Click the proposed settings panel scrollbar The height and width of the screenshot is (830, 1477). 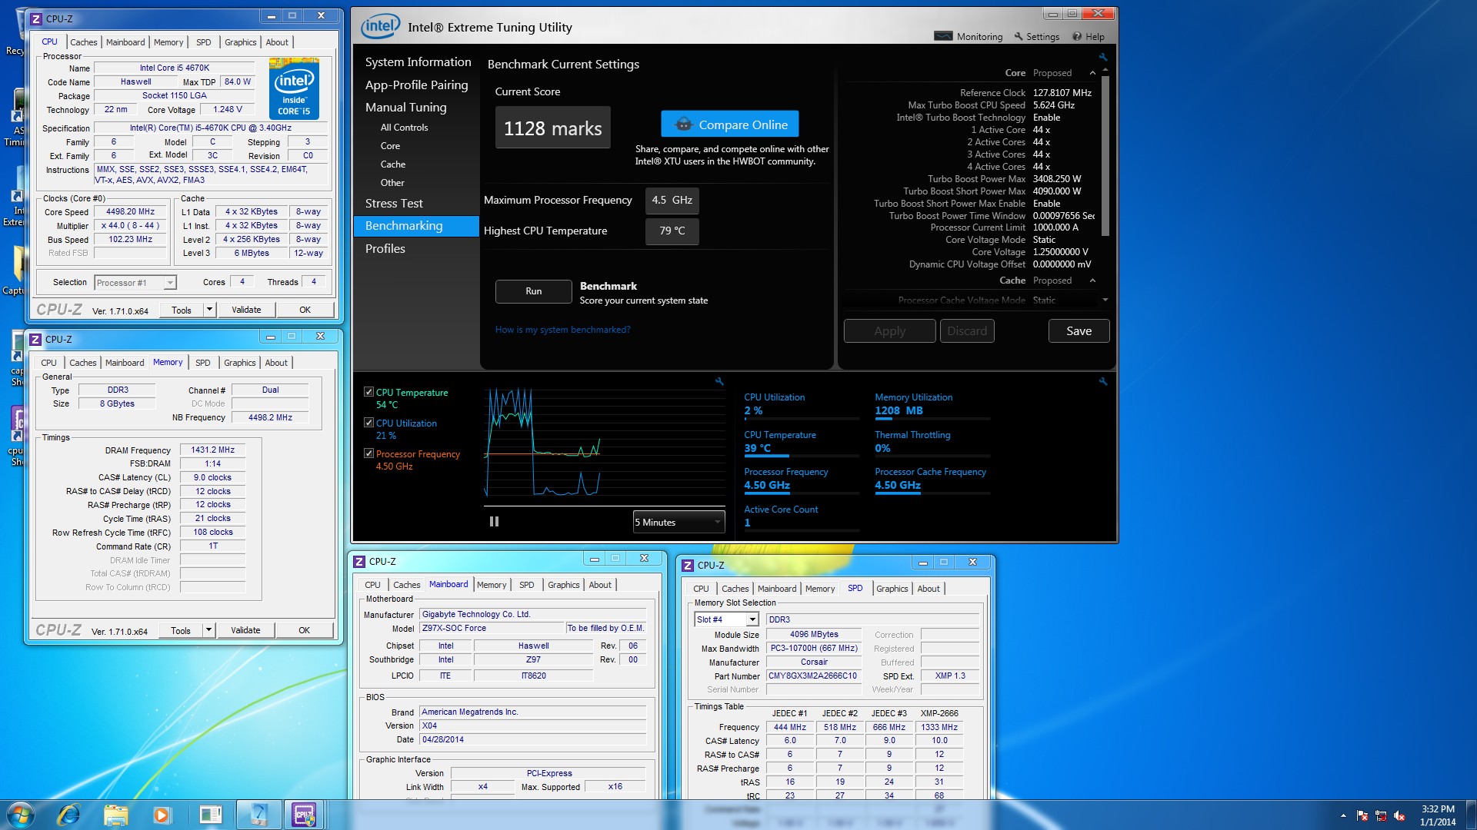click(x=1105, y=154)
